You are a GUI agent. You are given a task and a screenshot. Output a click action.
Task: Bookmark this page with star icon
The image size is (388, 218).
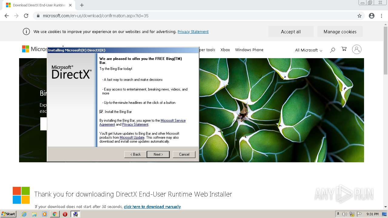360,16
